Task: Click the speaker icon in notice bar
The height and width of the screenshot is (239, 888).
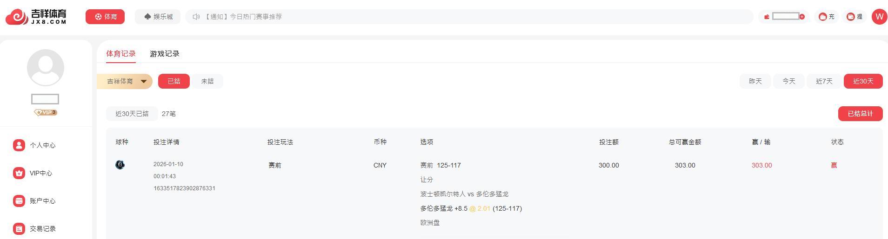Action: coord(196,17)
